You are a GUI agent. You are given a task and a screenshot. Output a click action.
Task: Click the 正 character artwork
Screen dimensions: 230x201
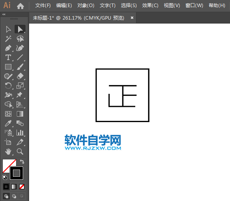[x=123, y=96]
